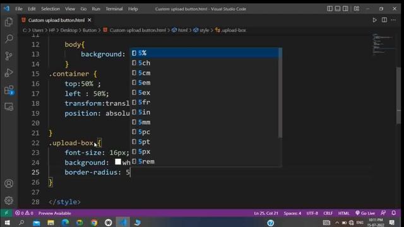Viewport: 404px width, 227px height.
Task: Open Customize Layout icon
Action: coord(357,9)
